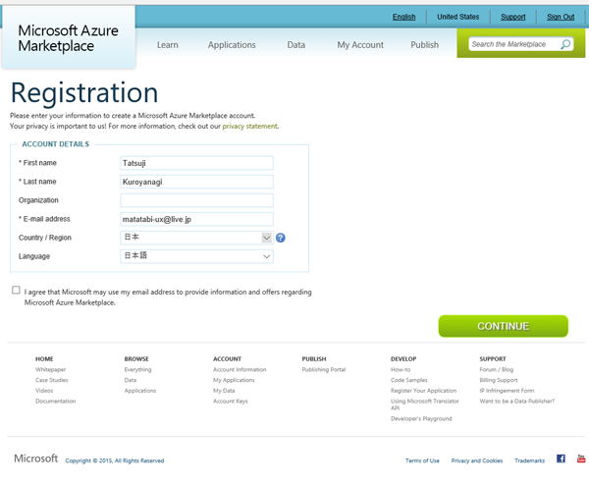Open the Case Studies footer link
The image size is (589, 486).
(x=52, y=380)
